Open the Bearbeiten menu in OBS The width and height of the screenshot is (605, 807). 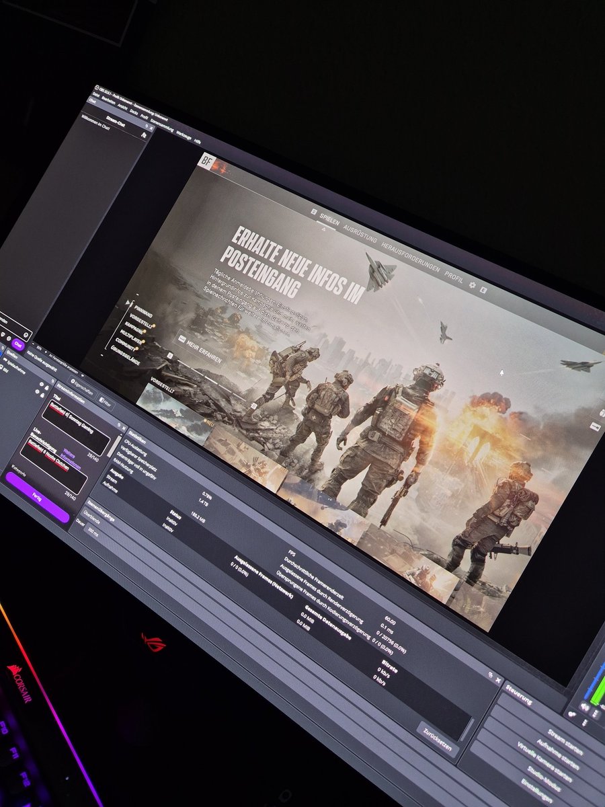point(108,100)
